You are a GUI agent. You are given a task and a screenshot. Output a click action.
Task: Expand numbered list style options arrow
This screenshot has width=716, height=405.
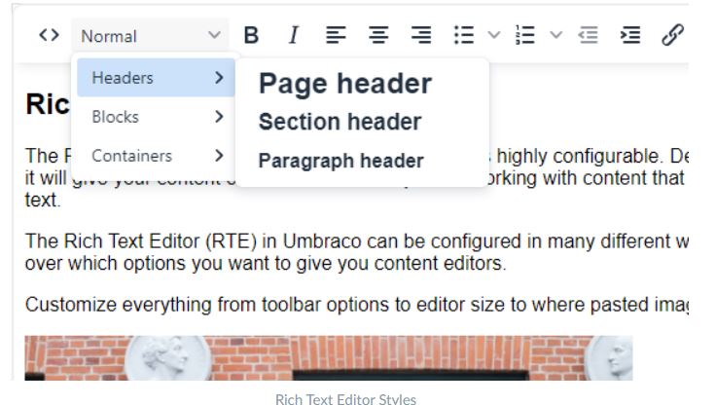click(x=555, y=35)
